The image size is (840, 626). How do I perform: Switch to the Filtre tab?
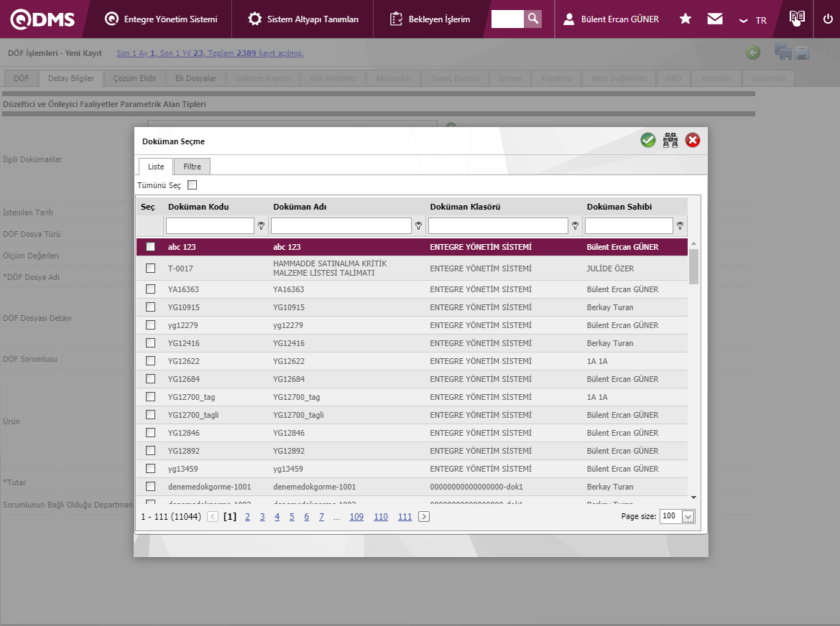click(x=192, y=167)
